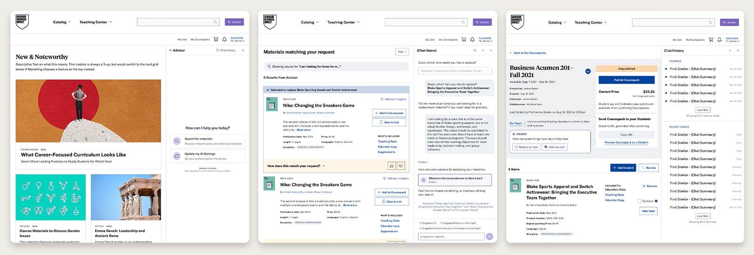Choose the Search for materials option
The width and height of the screenshot is (754, 255).
208,141
